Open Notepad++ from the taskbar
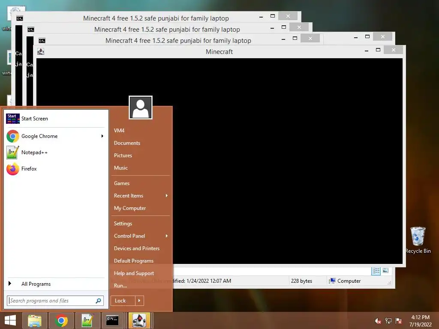Screen dimensions: 439x329 click(87, 320)
